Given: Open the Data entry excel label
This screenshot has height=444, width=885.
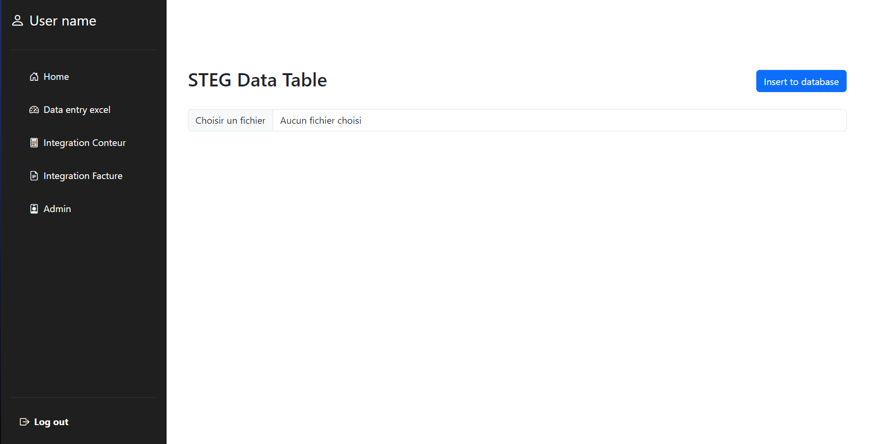Looking at the screenshot, I should (x=77, y=110).
